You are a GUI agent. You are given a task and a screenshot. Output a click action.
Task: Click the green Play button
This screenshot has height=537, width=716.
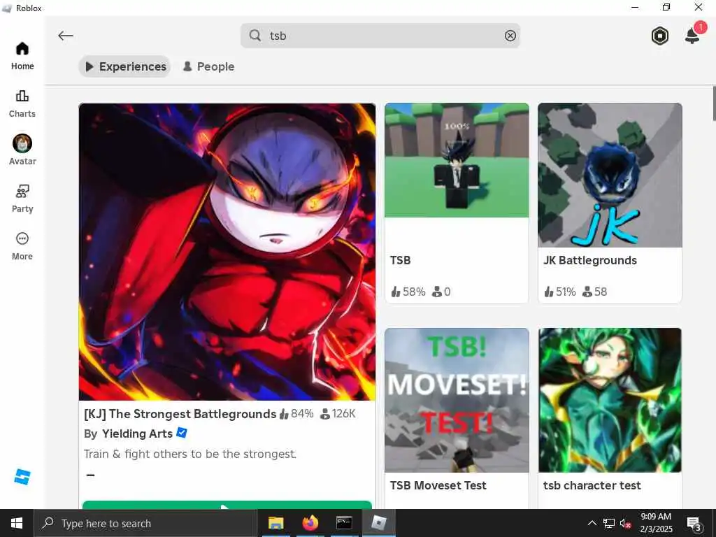(227, 505)
